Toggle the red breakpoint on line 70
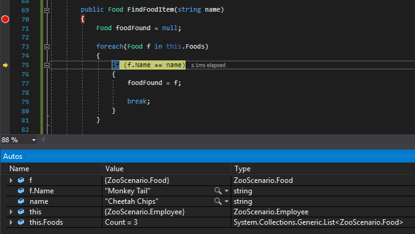The height and width of the screenshot is (234, 415). click(x=6, y=19)
